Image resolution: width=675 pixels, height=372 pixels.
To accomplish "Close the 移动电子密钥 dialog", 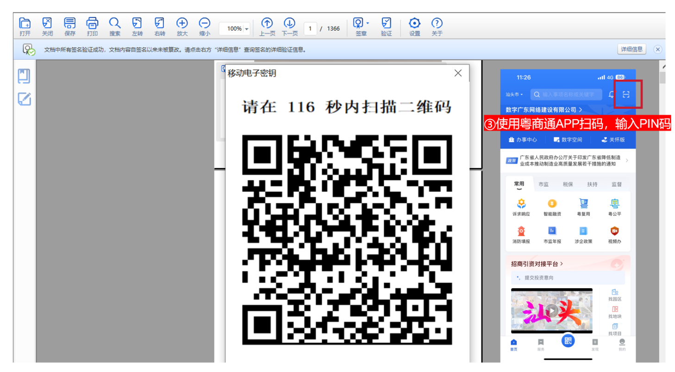I will (458, 73).
